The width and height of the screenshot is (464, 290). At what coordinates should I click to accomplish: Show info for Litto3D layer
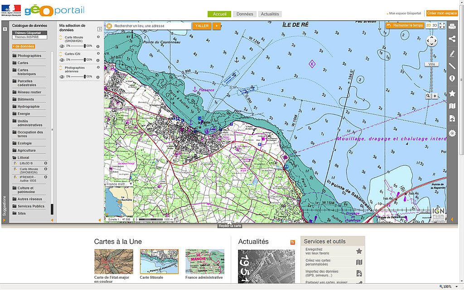46,163
